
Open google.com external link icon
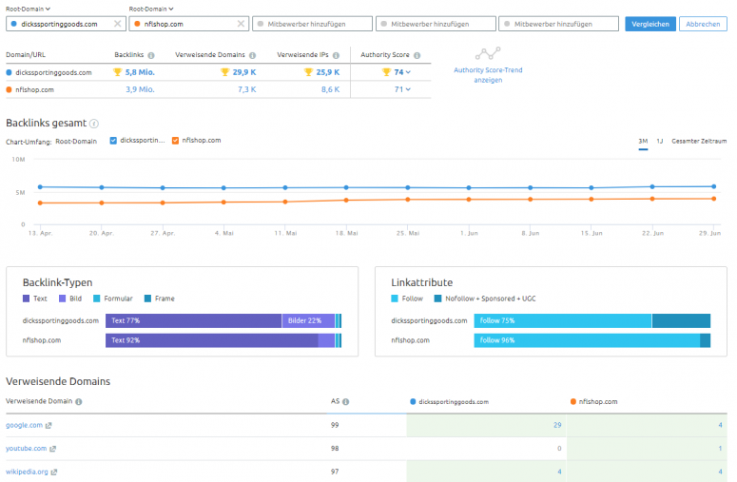click(48, 425)
